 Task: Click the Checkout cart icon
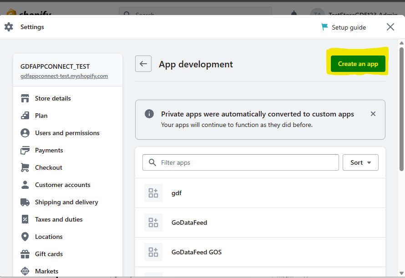25,167
